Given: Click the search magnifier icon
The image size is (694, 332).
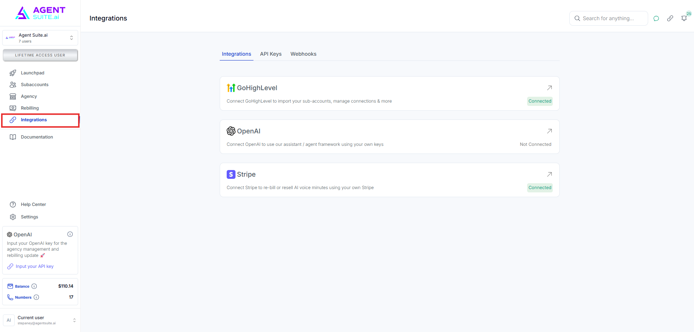Looking at the screenshot, I should [x=577, y=18].
